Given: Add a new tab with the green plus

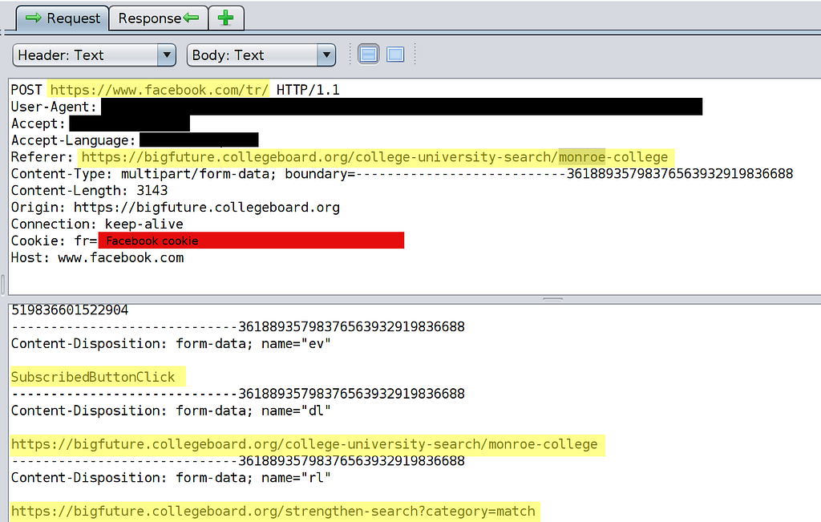Looking at the screenshot, I should click(225, 18).
